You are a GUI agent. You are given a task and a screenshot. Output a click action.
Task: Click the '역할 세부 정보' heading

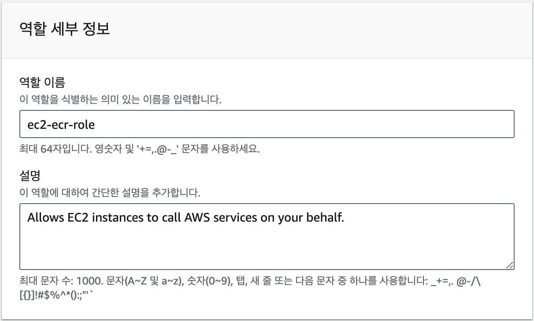[x=65, y=29]
